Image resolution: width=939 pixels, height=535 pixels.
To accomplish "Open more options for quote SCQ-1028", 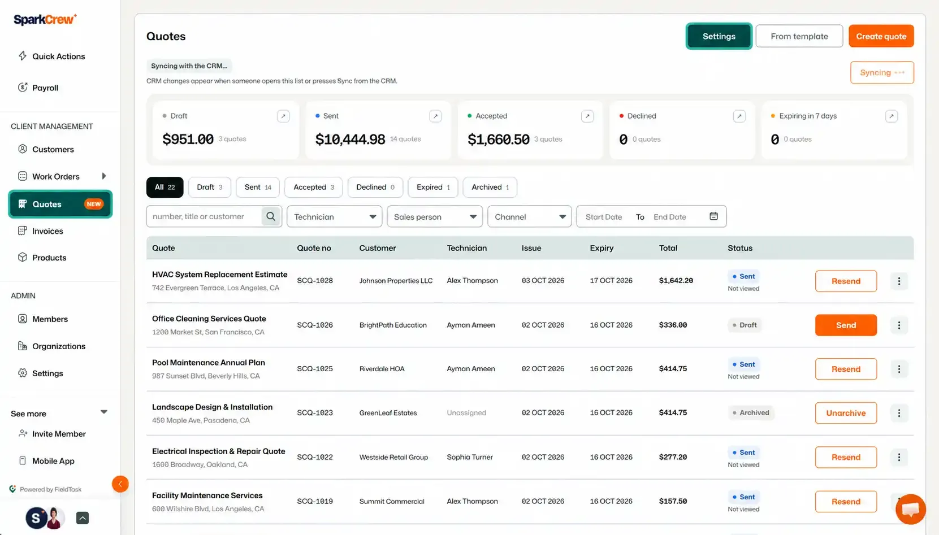I will click(x=899, y=281).
